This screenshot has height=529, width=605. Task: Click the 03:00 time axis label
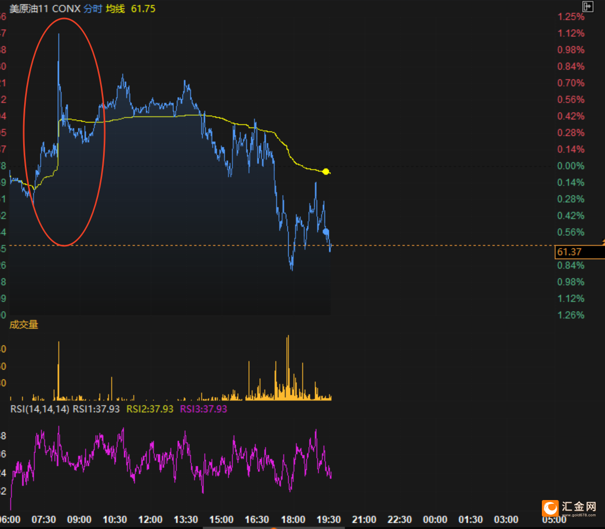point(506,520)
